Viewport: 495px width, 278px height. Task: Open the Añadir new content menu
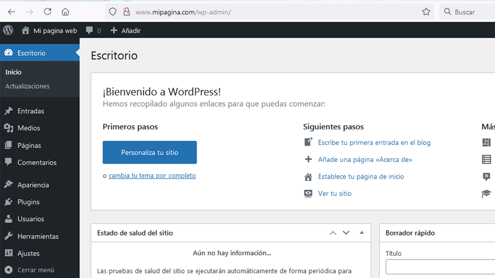(126, 31)
